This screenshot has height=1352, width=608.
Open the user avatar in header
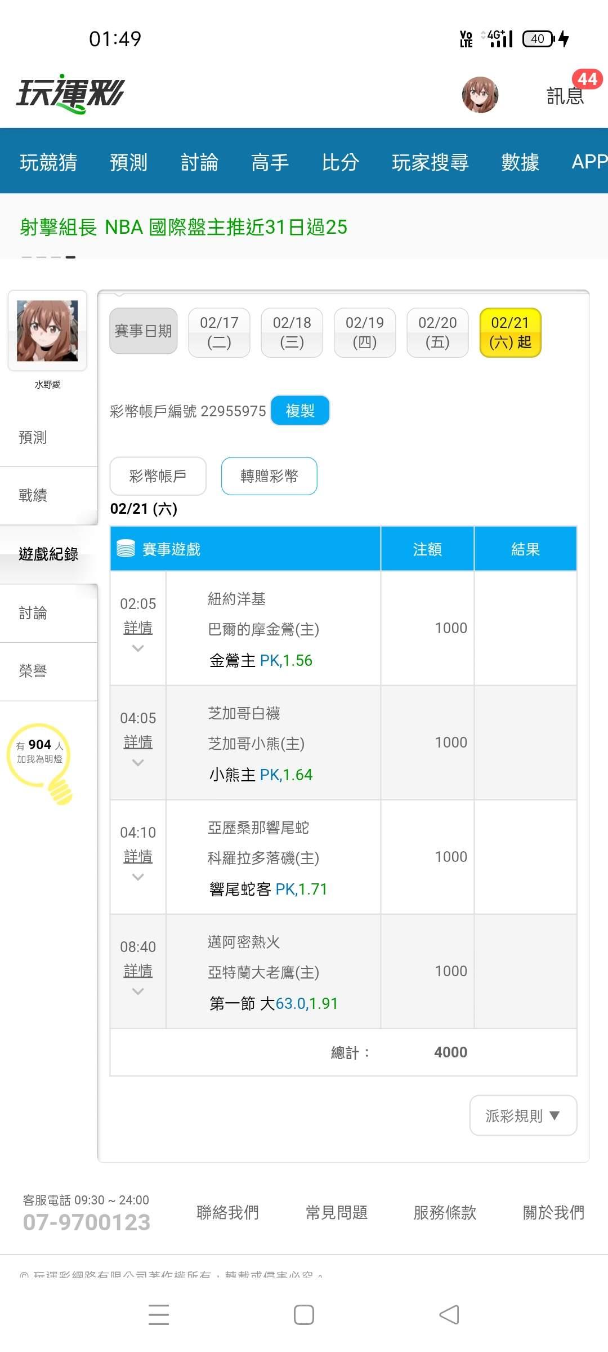click(480, 95)
